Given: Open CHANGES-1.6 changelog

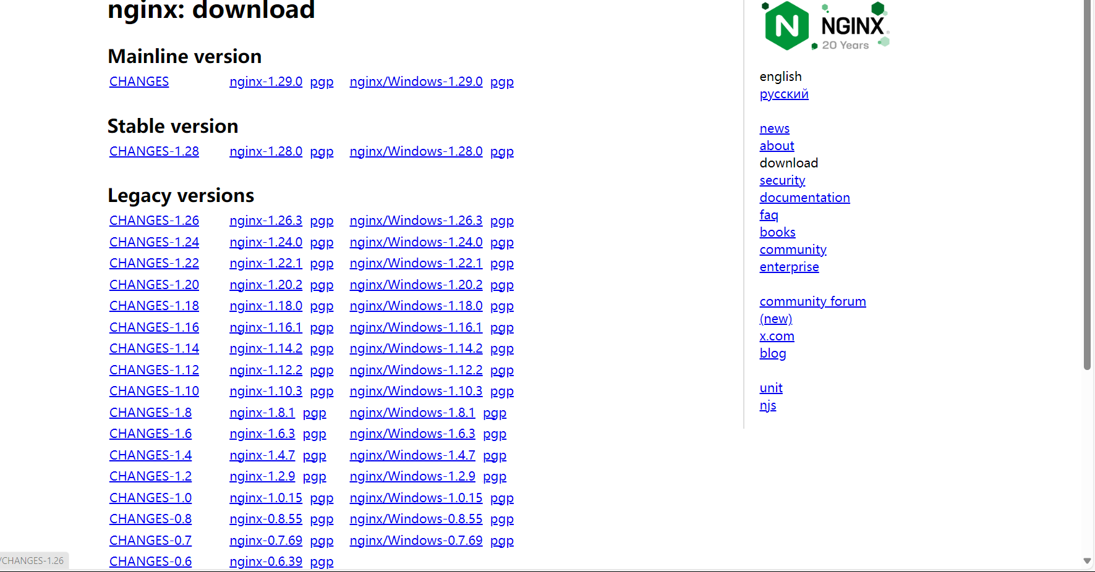Looking at the screenshot, I should tap(150, 434).
